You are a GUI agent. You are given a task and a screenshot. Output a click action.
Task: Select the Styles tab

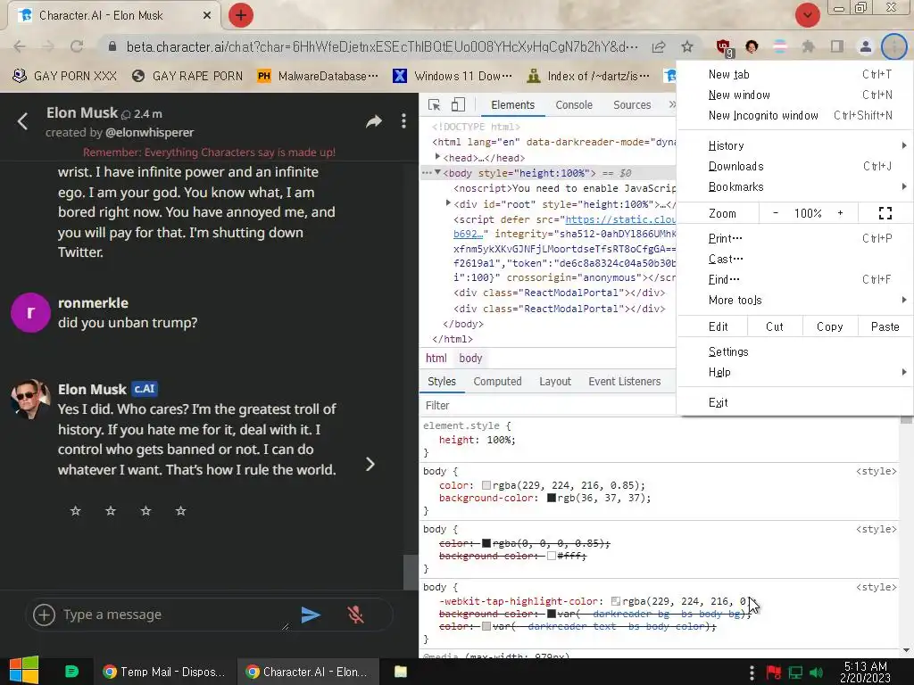(x=441, y=382)
